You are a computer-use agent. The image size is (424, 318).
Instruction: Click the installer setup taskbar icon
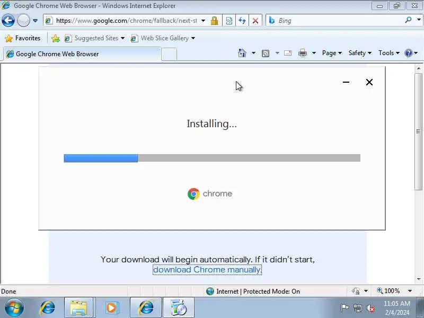(178, 308)
